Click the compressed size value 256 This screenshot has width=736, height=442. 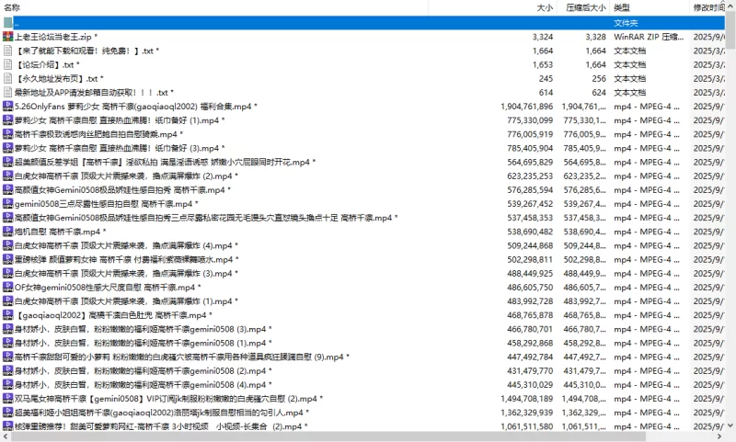click(x=599, y=78)
